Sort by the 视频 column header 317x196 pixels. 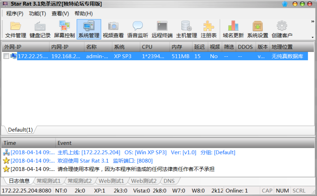(x=215, y=47)
